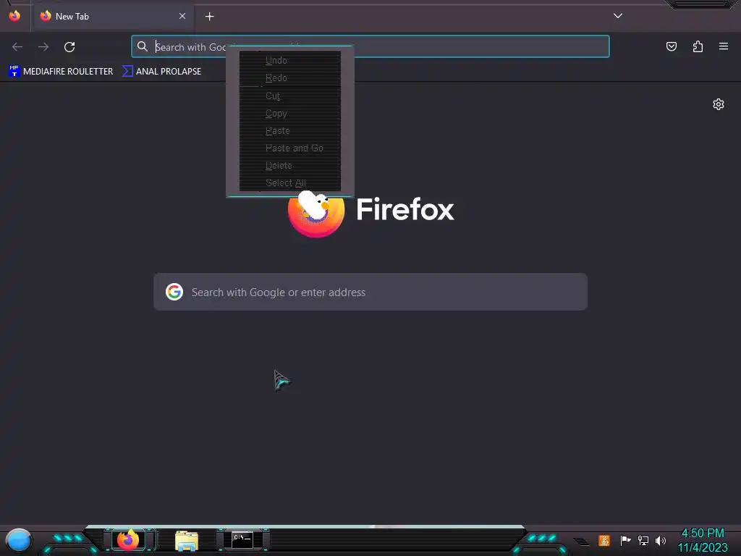
Task: Close the New Tab tab
Action: click(x=182, y=16)
